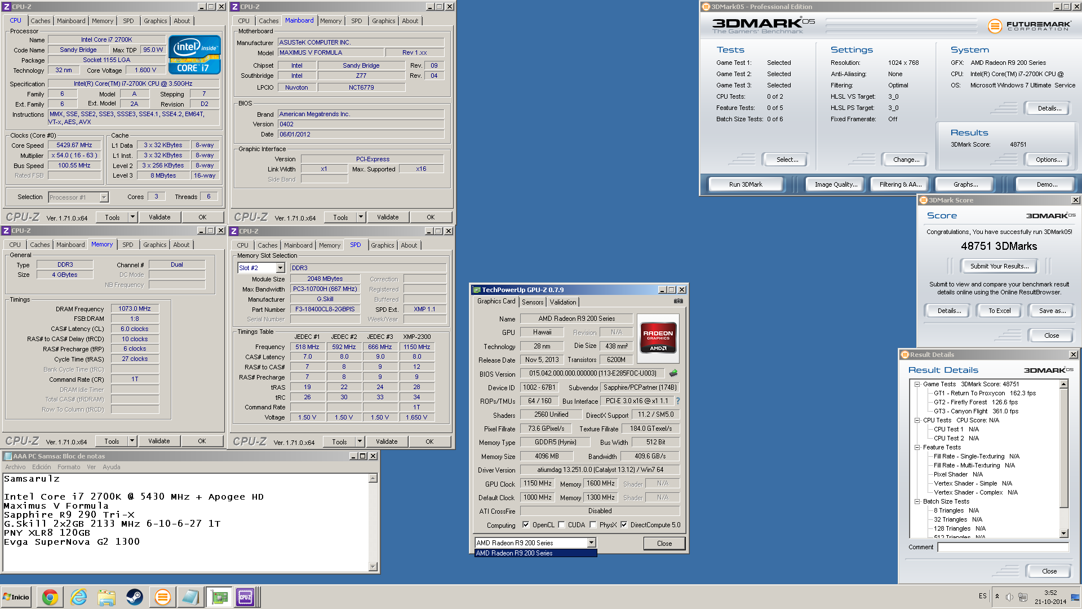This screenshot has height=609, width=1082.
Task: Click the show desktop icon near clock
Action: coord(1075,597)
